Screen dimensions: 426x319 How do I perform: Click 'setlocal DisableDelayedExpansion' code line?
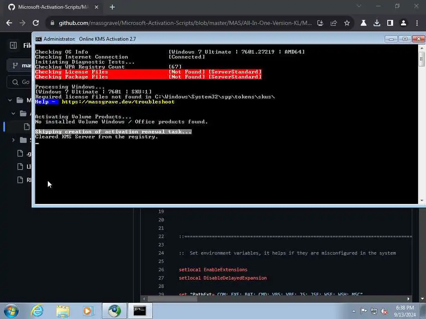223,278
